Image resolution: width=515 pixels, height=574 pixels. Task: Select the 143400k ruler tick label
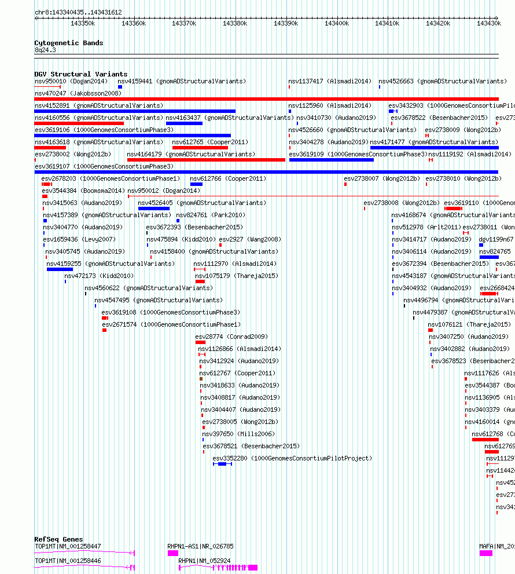(337, 23)
